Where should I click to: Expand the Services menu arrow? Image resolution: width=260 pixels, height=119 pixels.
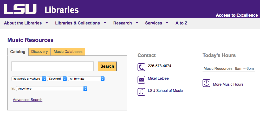click(x=167, y=23)
